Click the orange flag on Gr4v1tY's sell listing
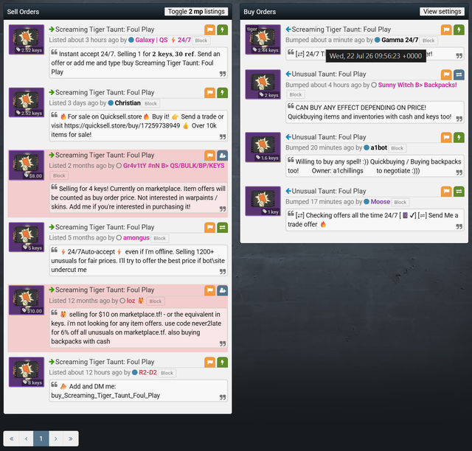 click(209, 155)
